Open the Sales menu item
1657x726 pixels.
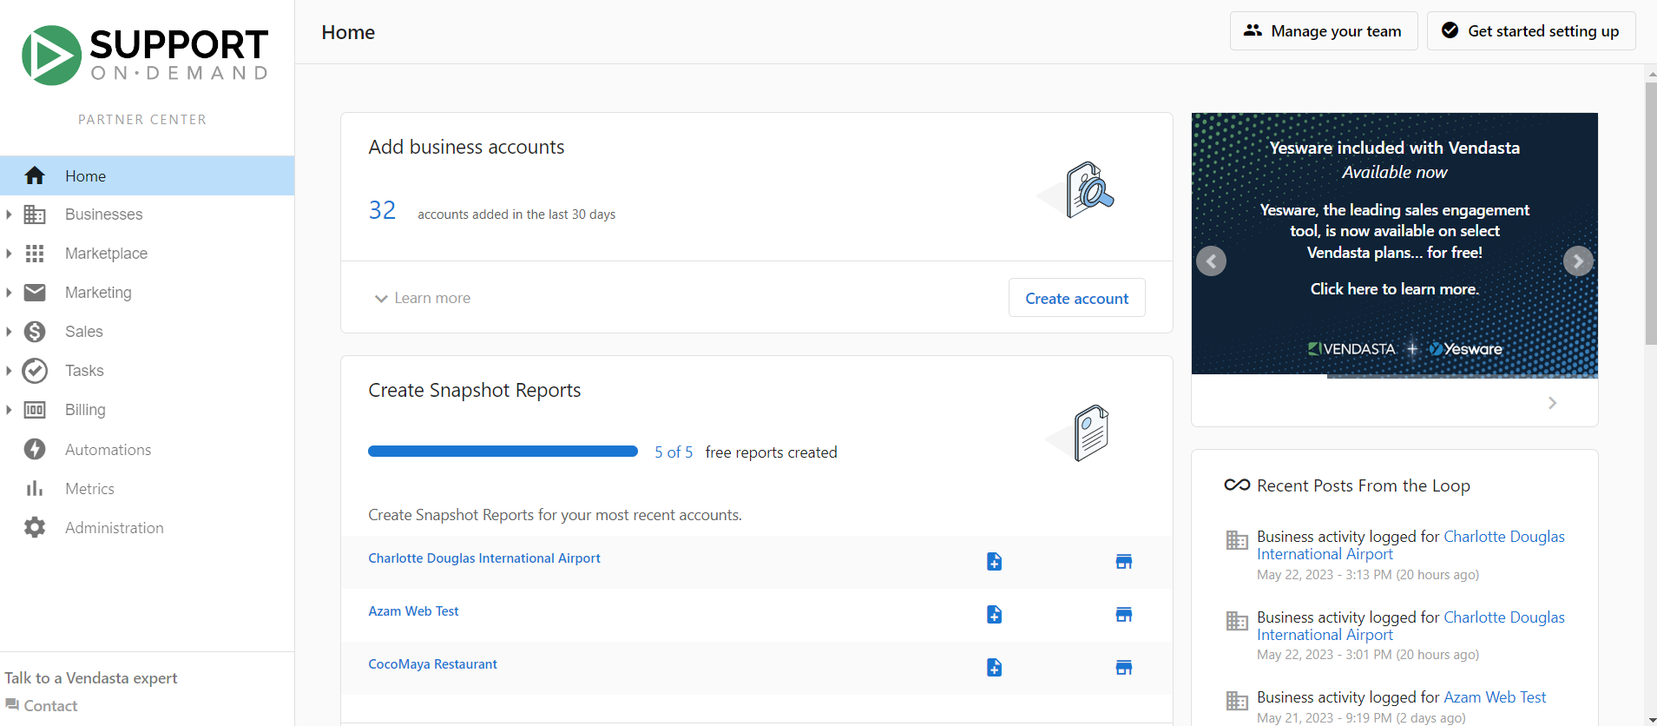click(148, 332)
